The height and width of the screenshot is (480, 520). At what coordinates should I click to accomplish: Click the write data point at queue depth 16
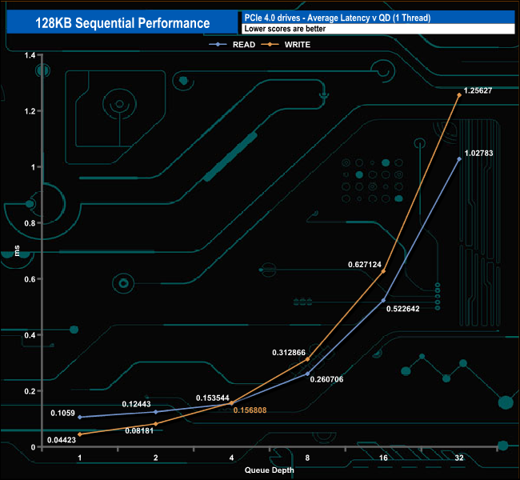384,271
